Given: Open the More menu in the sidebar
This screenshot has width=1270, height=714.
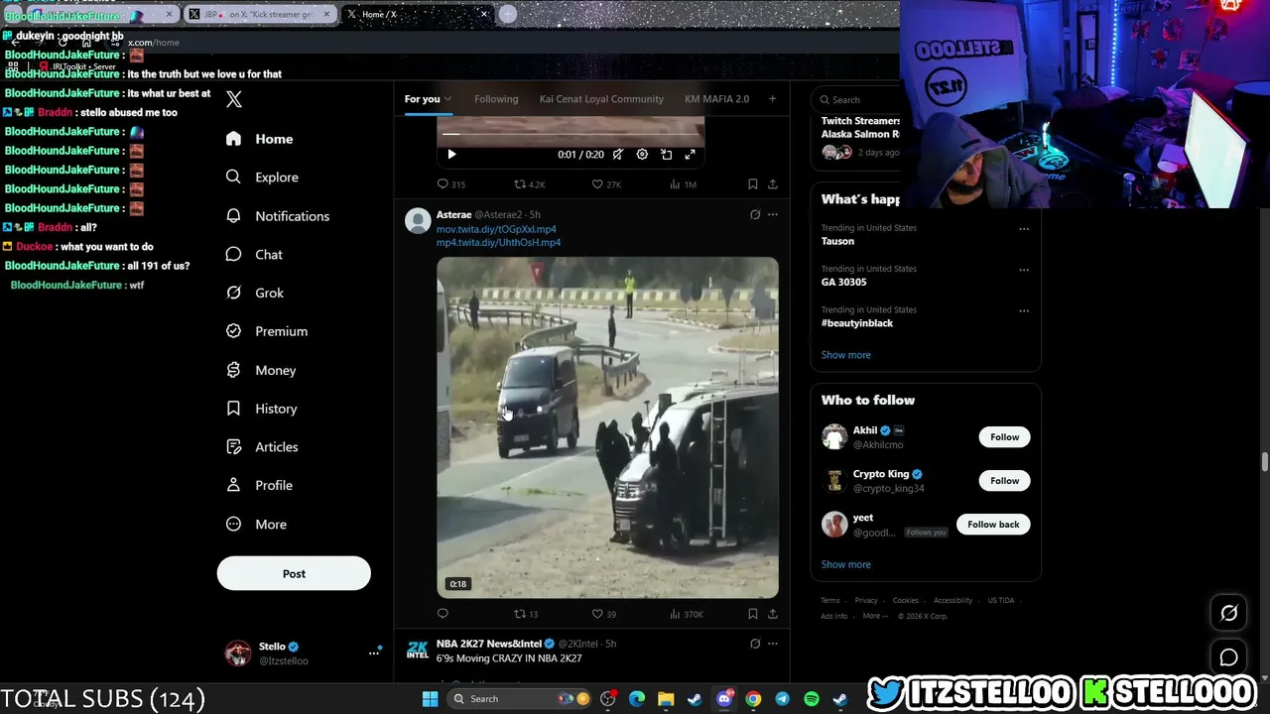Looking at the screenshot, I should click(256, 525).
